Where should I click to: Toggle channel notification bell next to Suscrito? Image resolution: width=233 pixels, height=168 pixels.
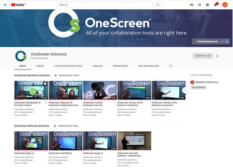217,56
